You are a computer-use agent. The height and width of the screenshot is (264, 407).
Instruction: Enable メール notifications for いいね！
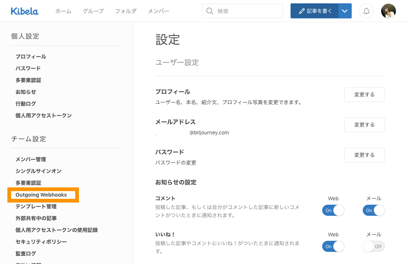point(373,246)
